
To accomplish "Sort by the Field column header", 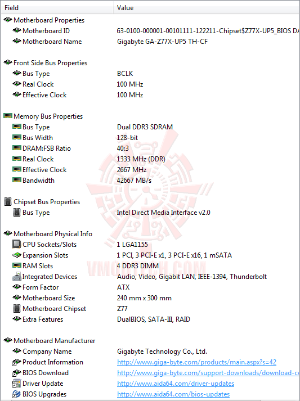I will pyautogui.click(x=57, y=8).
